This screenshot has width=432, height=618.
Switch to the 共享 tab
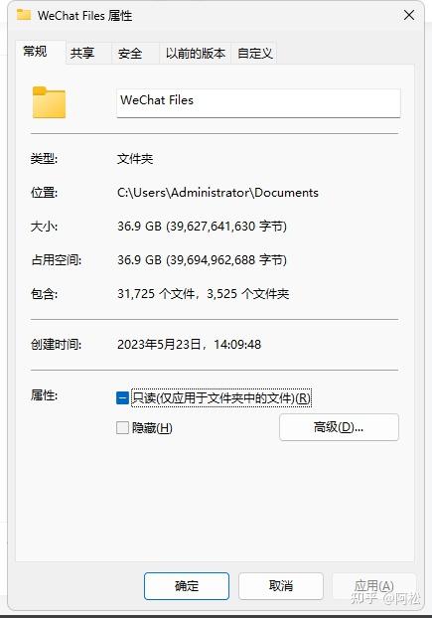pos(82,53)
